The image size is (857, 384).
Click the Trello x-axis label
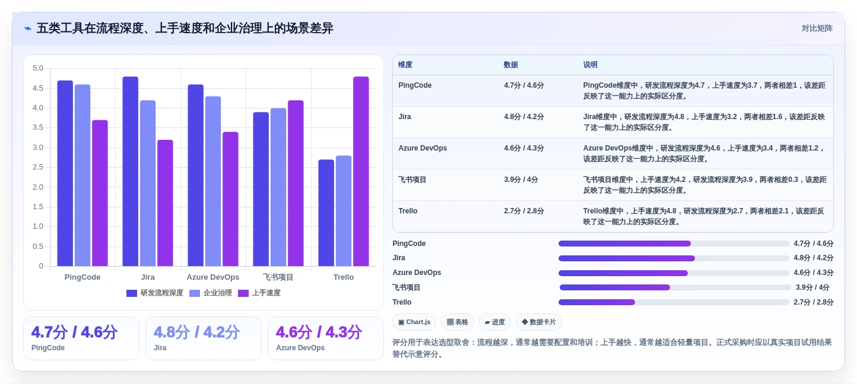(344, 277)
